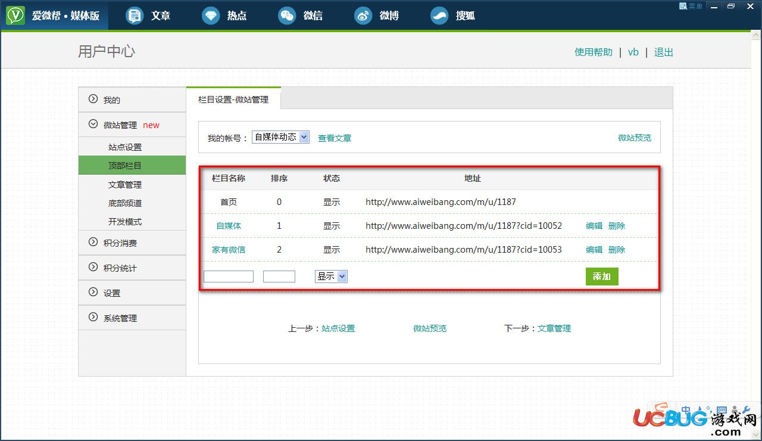This screenshot has height=441, width=762.
Task: Click the 用户中心 page heading
Action: click(107, 51)
